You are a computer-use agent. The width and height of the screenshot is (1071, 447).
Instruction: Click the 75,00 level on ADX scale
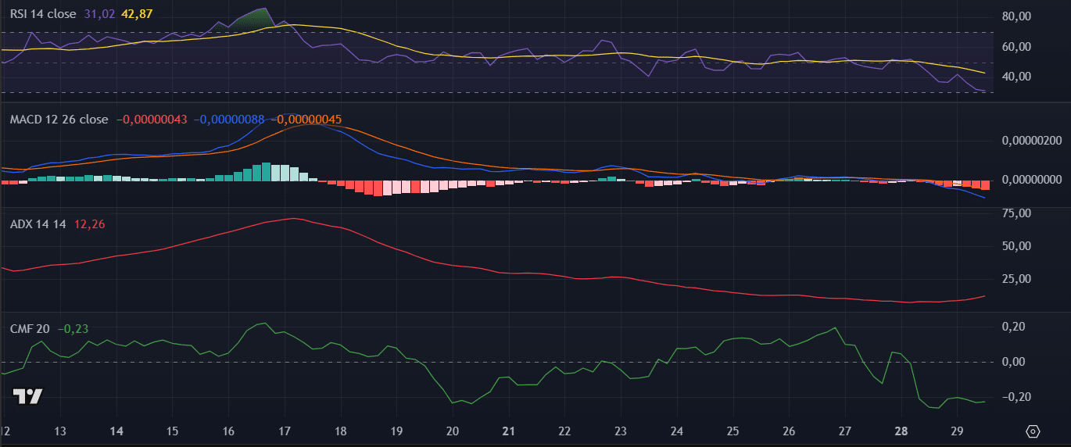(x=1015, y=213)
